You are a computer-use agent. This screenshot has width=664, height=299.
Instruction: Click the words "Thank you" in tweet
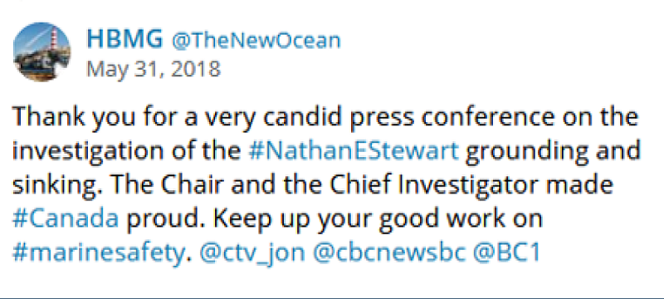[66, 118]
